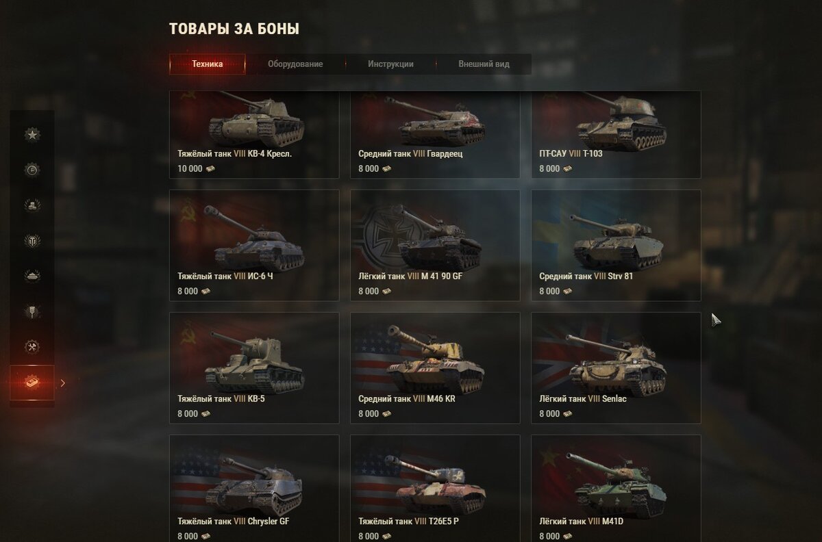This screenshot has width=822, height=542.
Task: Open the shield premium account sidebar icon
Action: (32, 241)
